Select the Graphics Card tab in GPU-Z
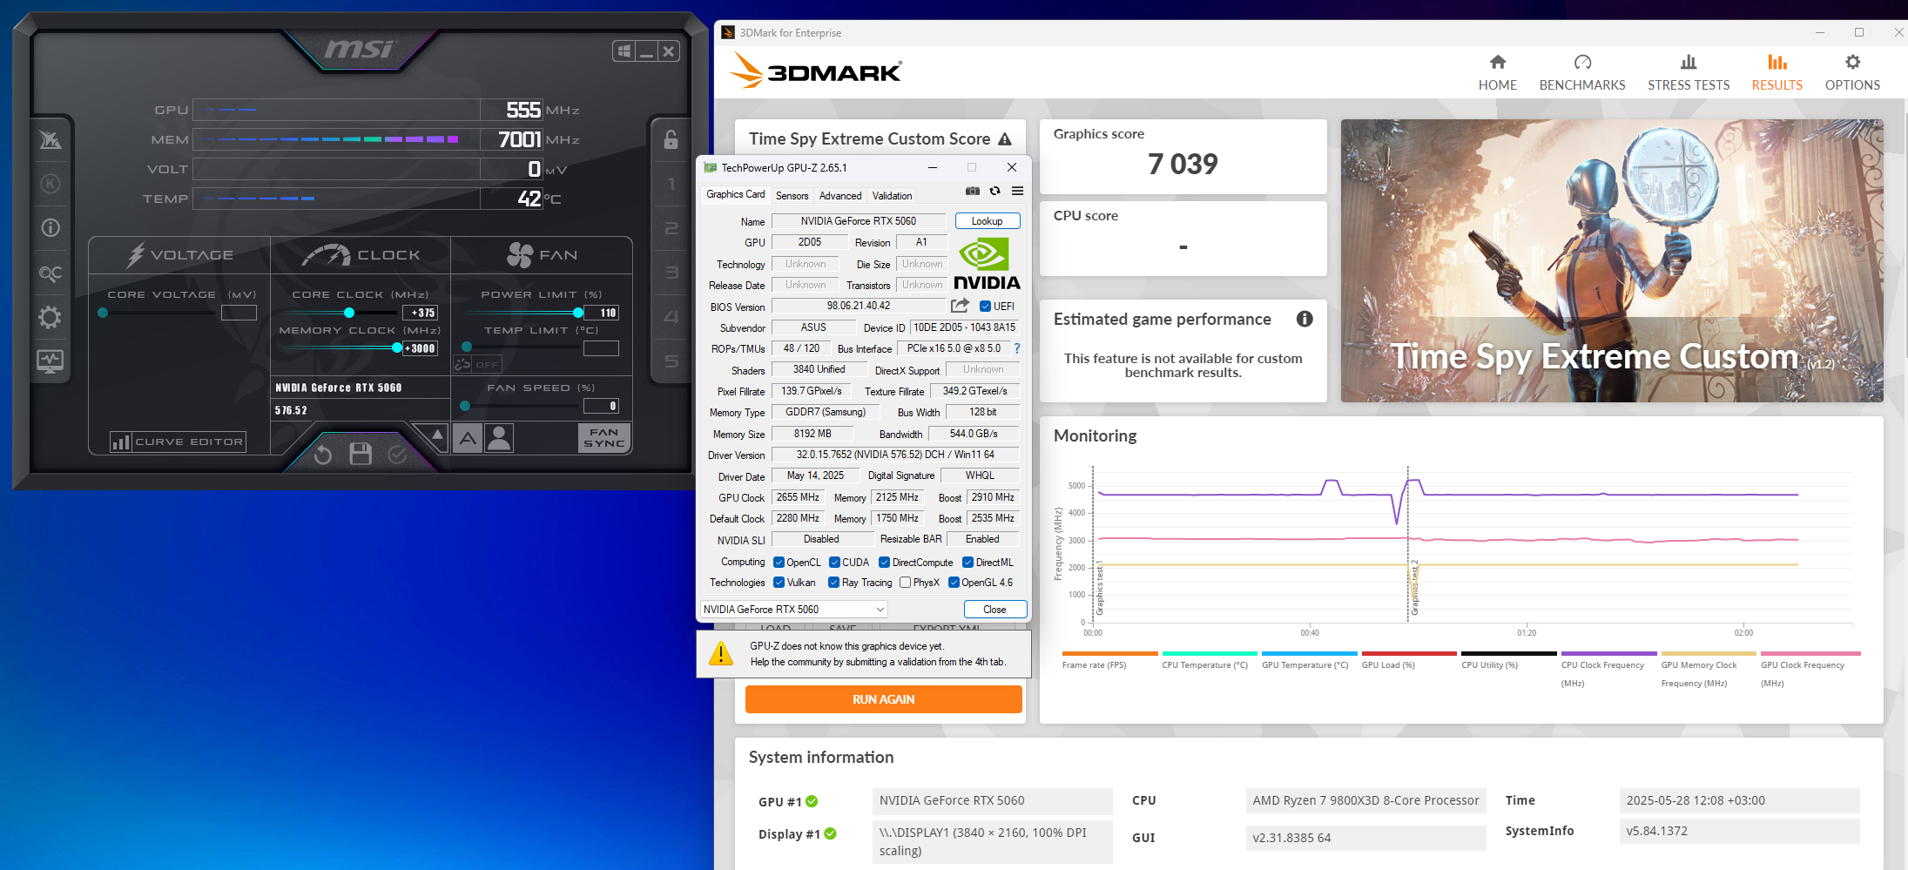 735,195
